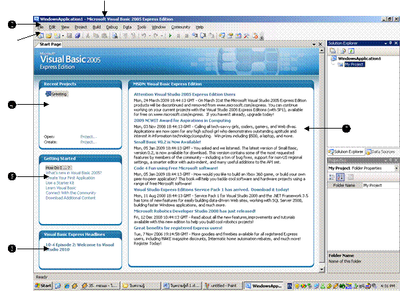
Task: Open the Add New Item dropdown arrow
Action: (63, 36)
